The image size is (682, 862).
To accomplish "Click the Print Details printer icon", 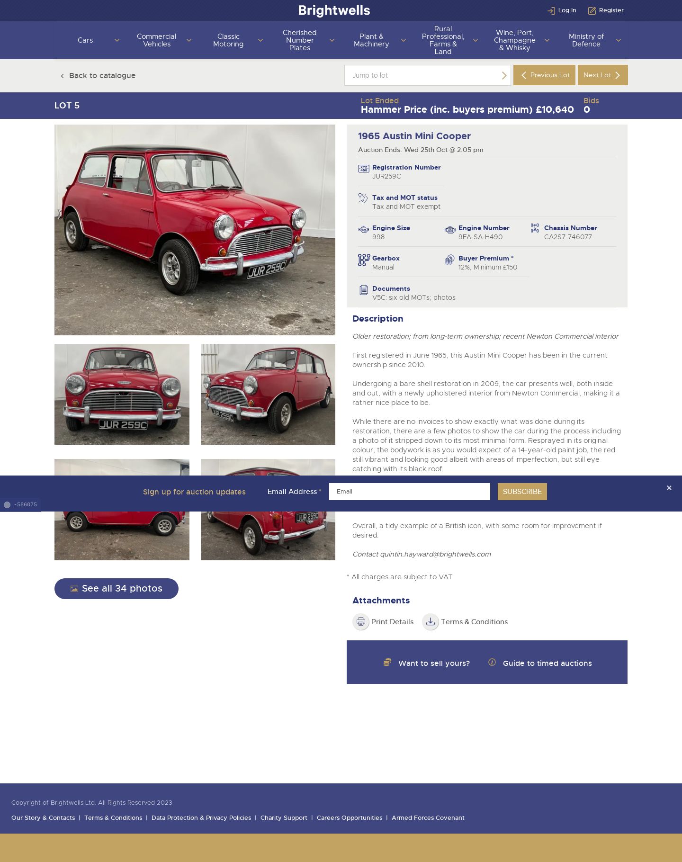I will click(360, 621).
